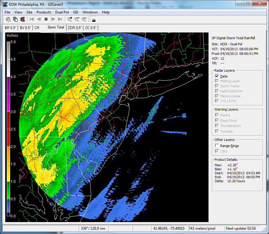This screenshot has width=269, height=234.
Task: Switch to the ZDR 0.5° tab
Action: 75,28
